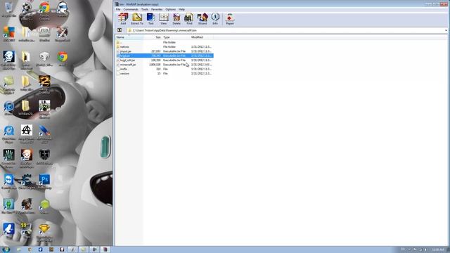Select the 'lwjgl_util.jar' file row

click(x=165, y=60)
